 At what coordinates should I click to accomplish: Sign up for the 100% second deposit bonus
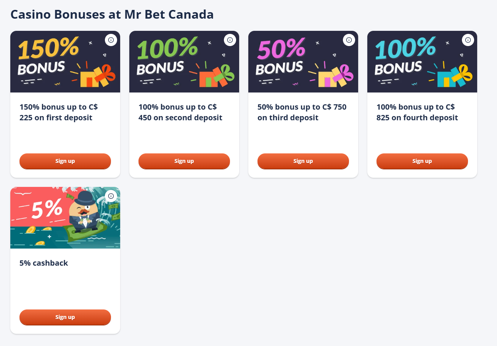tap(184, 161)
